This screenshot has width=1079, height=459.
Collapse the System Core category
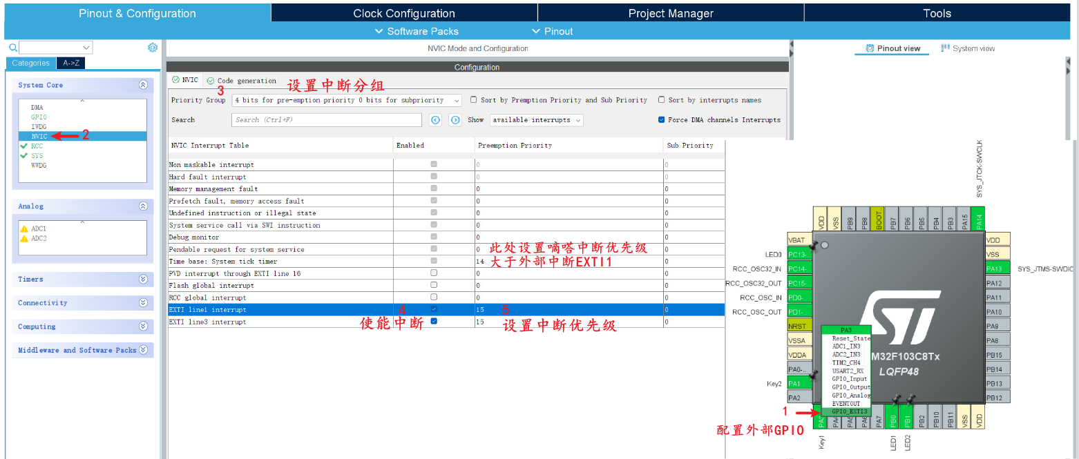click(x=143, y=85)
